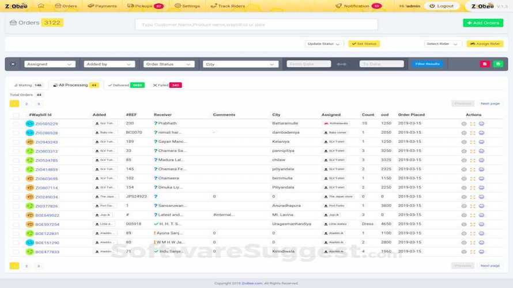
Task: Click print icon for order ZI0585229
Action: tap(481, 124)
